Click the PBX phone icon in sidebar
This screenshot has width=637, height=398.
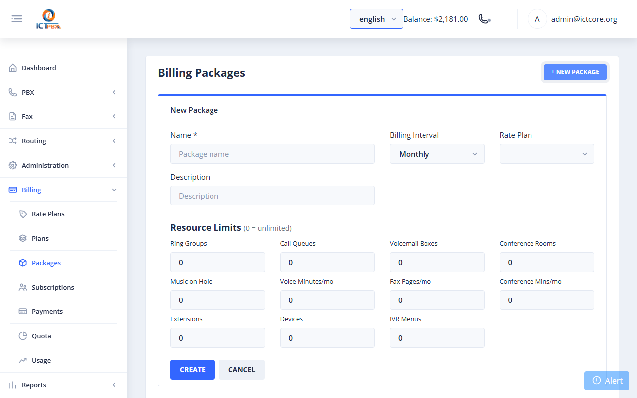click(13, 92)
